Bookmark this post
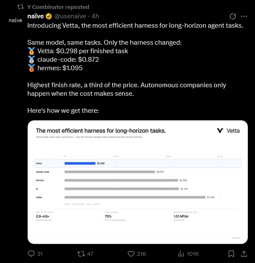This screenshot has height=263, width=255. point(231,254)
